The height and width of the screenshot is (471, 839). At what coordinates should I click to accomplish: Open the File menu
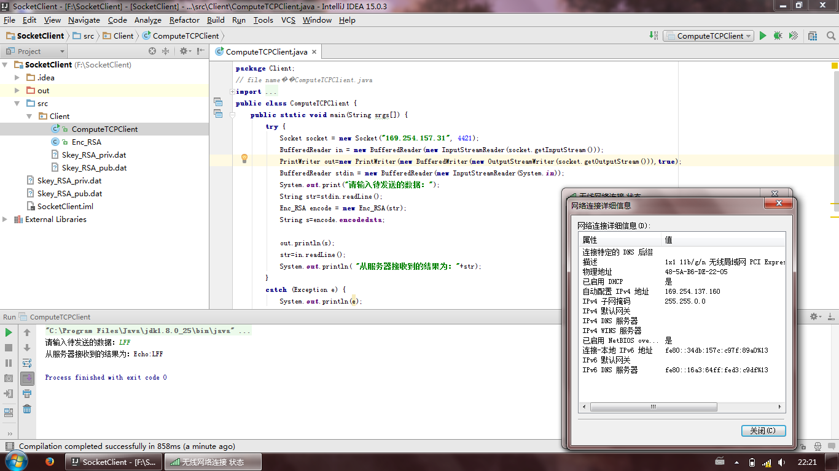9,20
